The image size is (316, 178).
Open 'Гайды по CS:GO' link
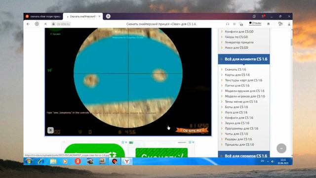click(236, 37)
